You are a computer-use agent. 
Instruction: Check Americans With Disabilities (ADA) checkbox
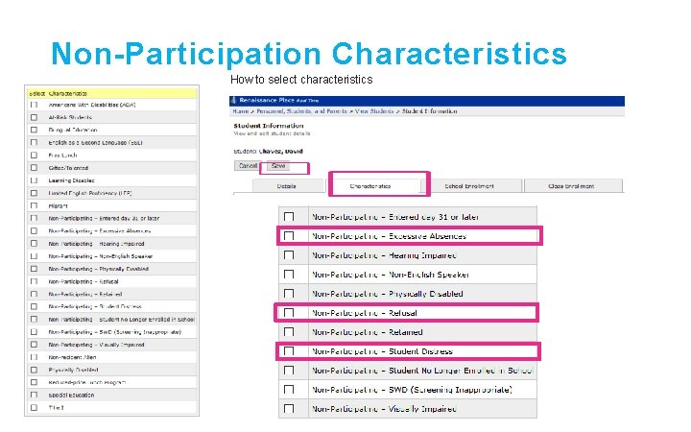(35, 105)
